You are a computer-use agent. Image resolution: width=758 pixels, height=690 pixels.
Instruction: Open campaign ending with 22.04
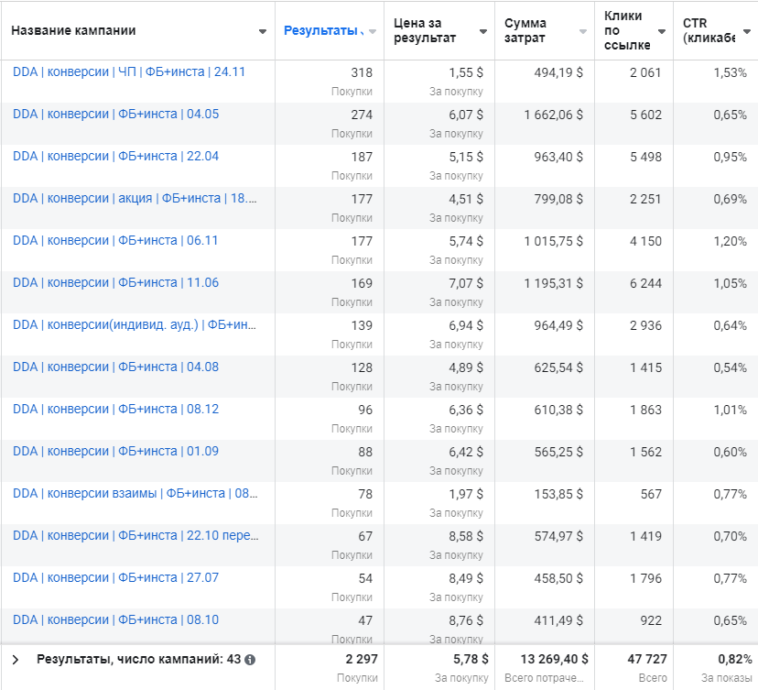pos(115,156)
